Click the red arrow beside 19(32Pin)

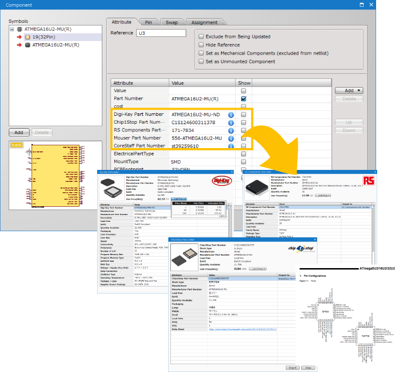pyautogui.click(x=19, y=37)
